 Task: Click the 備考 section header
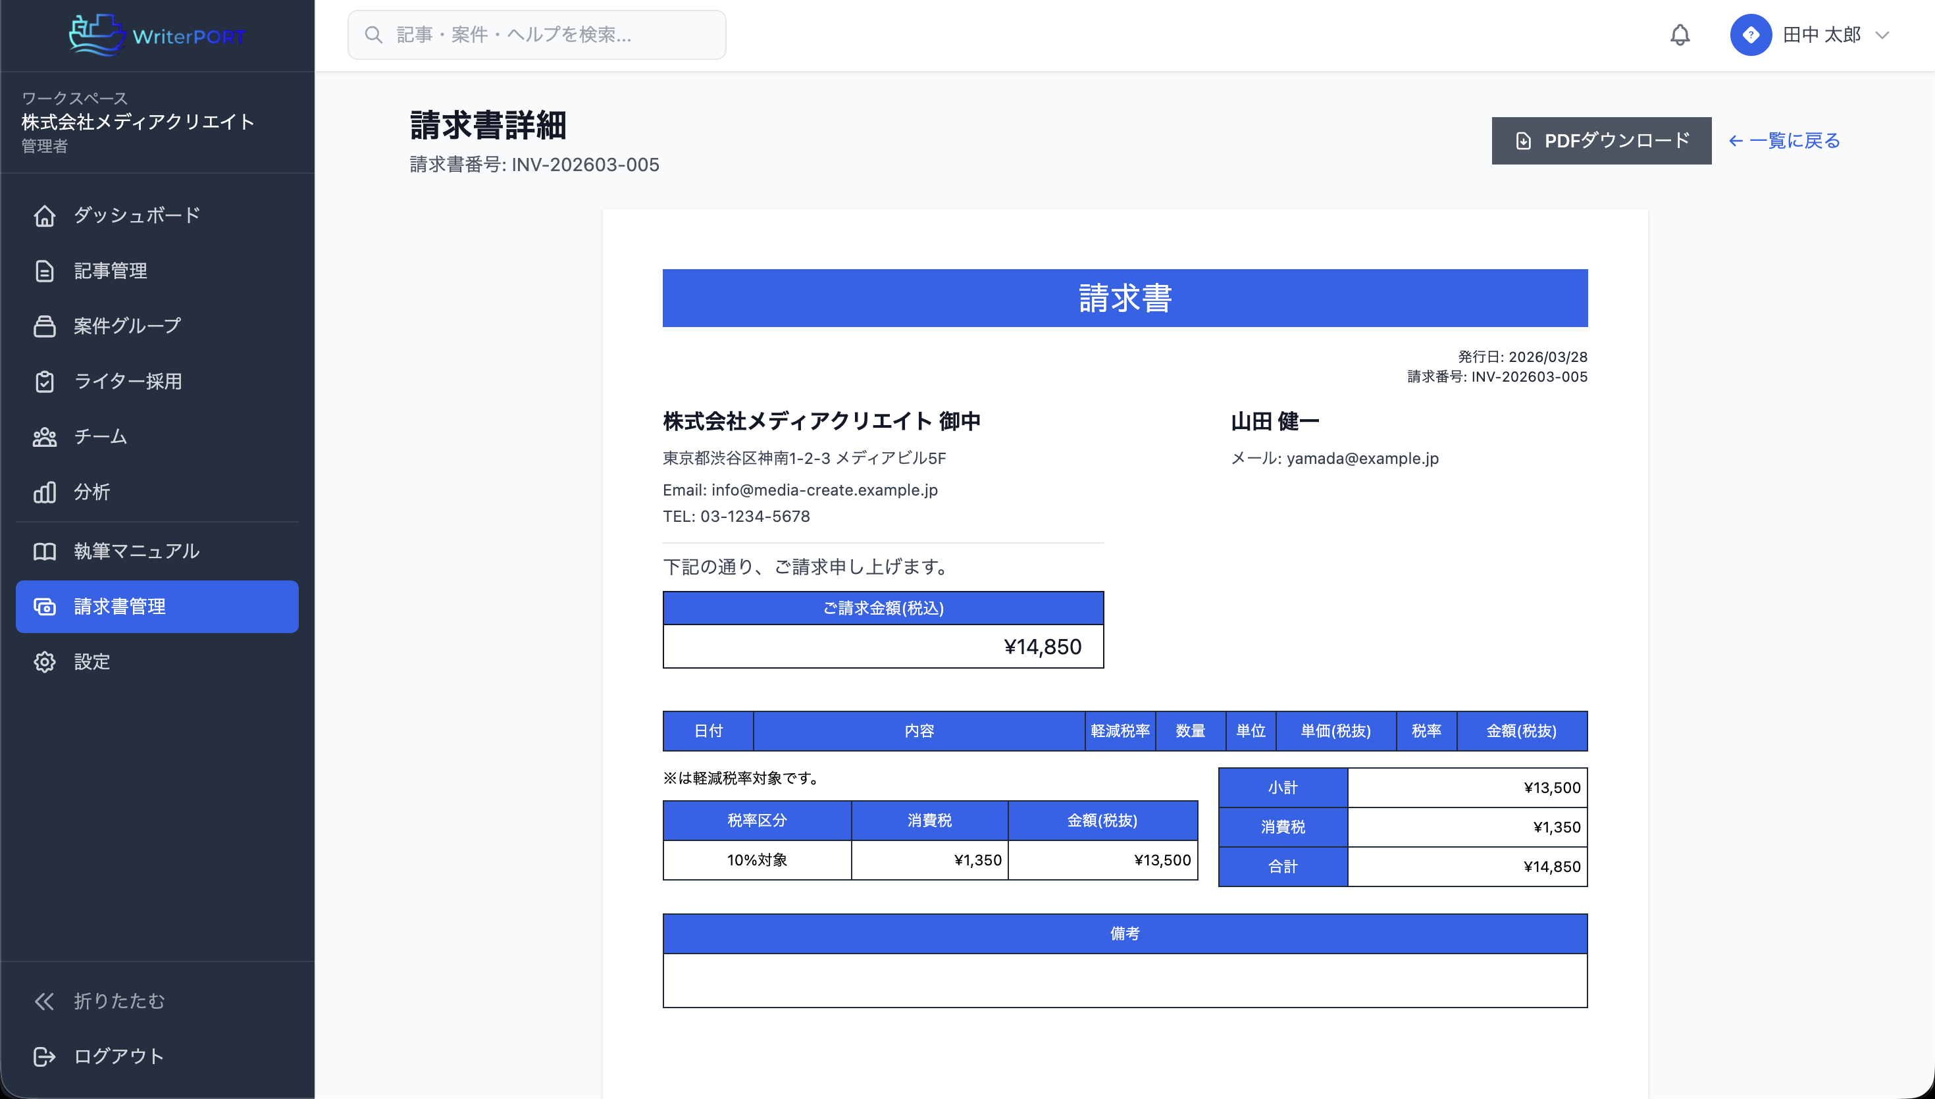point(1125,934)
